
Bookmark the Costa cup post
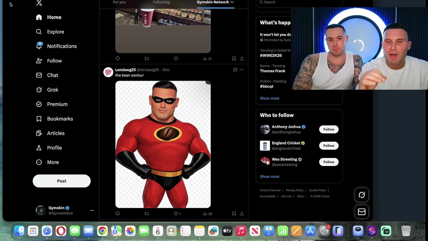point(234,59)
